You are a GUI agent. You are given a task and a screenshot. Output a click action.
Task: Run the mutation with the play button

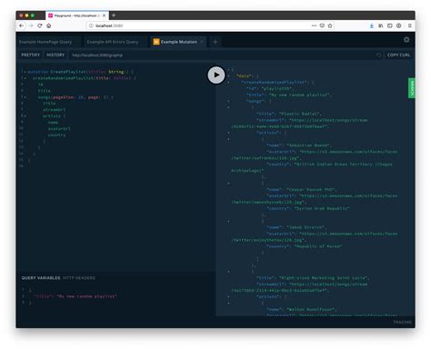pyautogui.click(x=216, y=75)
